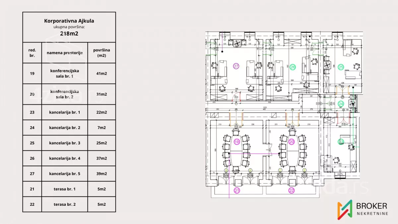Click the circled 24 room marker on floor plan

point(341,104)
